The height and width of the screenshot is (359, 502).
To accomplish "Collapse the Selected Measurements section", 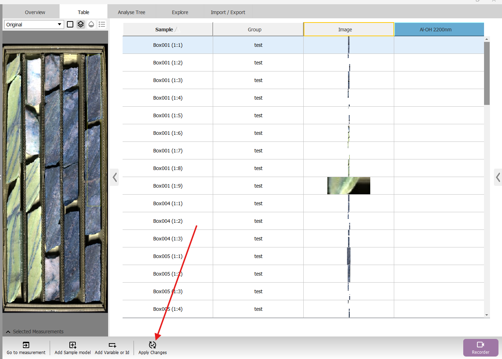I will point(8,332).
